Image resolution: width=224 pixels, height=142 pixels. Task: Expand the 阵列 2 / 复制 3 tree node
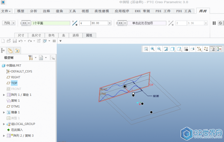coord(4,136)
